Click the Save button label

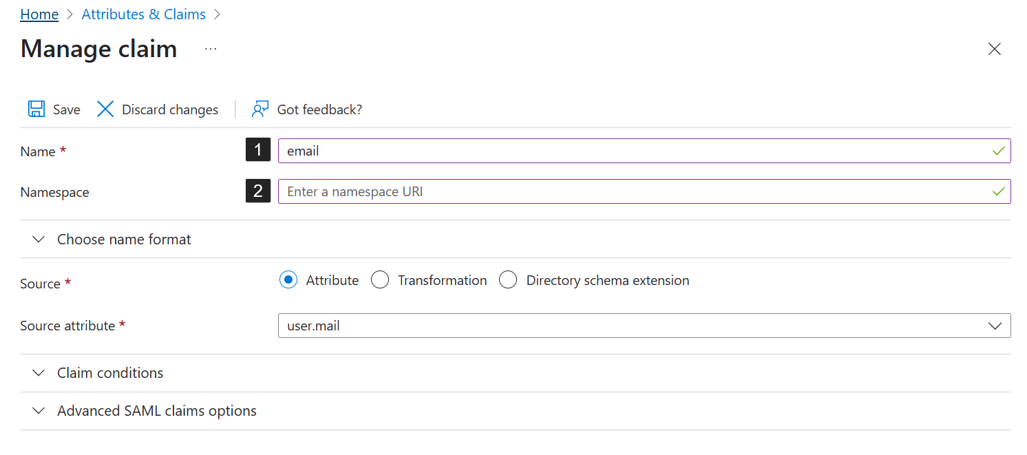[67, 109]
